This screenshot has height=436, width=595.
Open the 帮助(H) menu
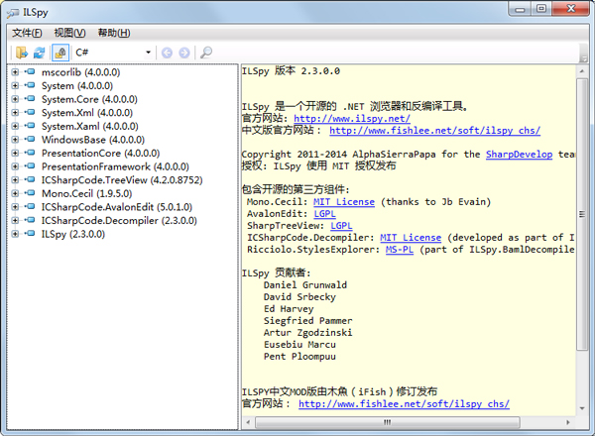point(114,33)
